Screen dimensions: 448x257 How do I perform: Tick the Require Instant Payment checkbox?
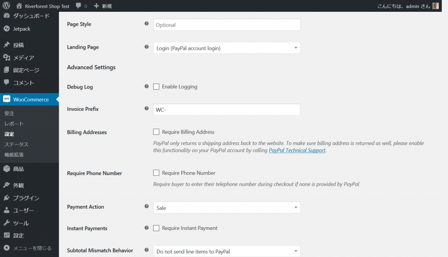(156, 228)
